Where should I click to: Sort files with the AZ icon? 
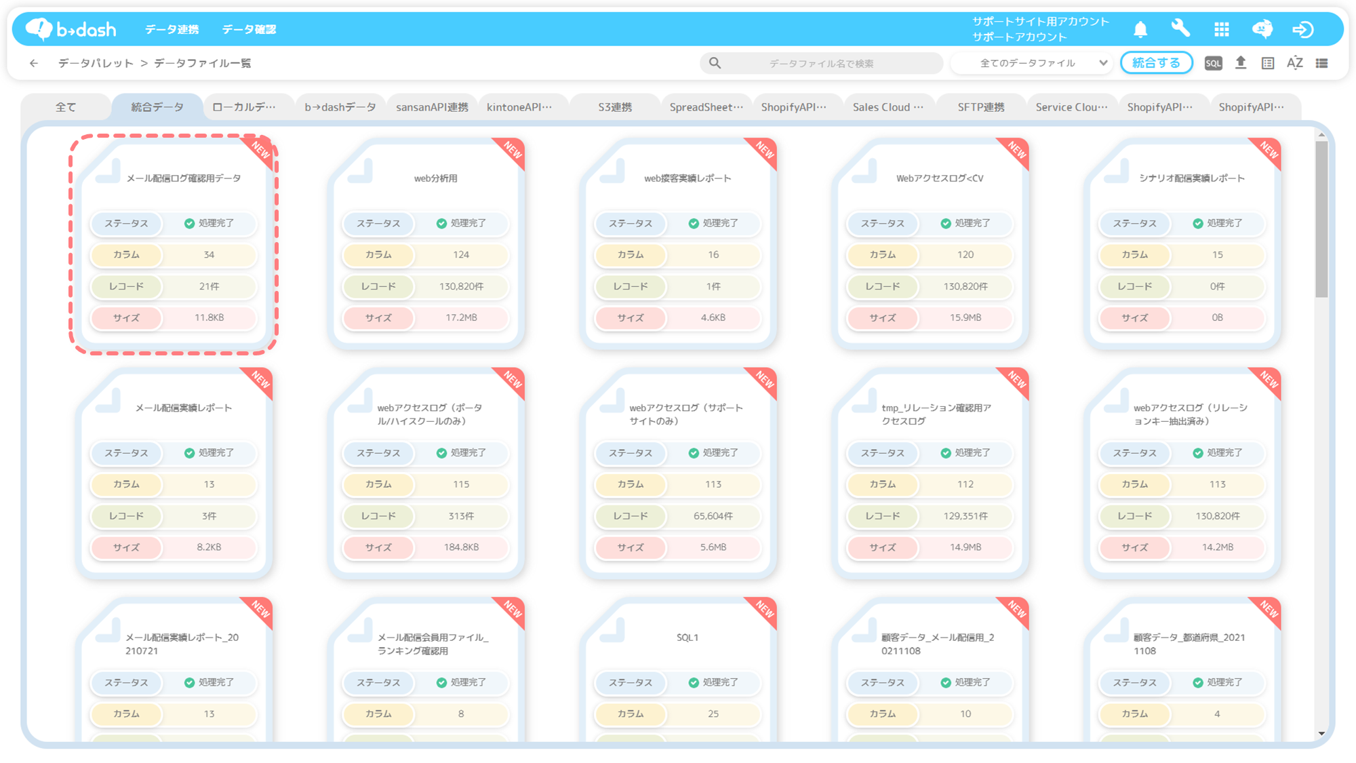tap(1295, 63)
